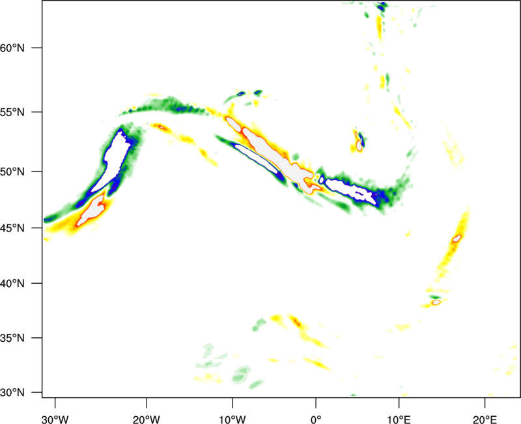Click the 30°N latitude label
This screenshot has height=424, width=521.
[x=12, y=393]
